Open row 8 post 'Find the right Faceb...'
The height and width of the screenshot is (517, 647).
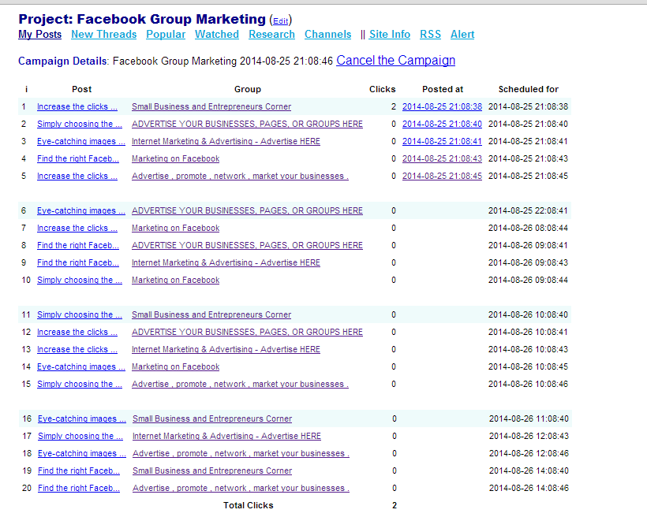[78, 245]
